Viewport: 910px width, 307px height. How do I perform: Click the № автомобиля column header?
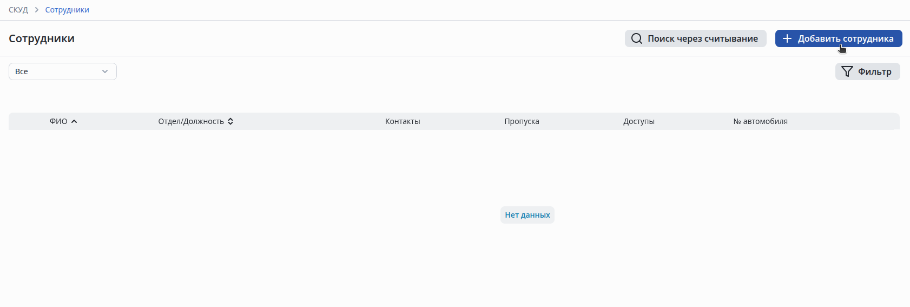pyautogui.click(x=760, y=121)
